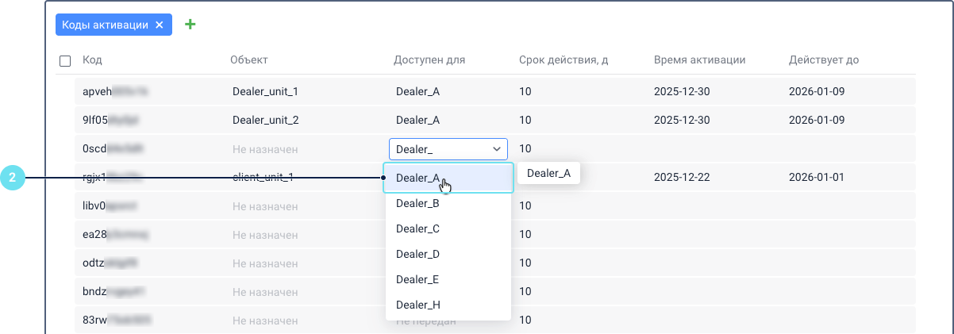Click the Не назначен cell in the odtz row
This screenshot has width=954, height=334.
265,263
